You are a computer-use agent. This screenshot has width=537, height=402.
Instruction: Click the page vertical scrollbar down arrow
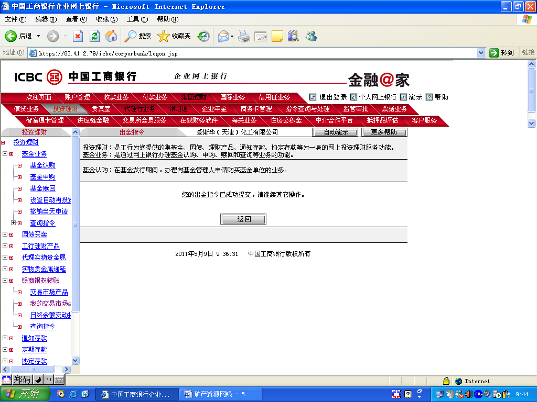(x=532, y=124)
